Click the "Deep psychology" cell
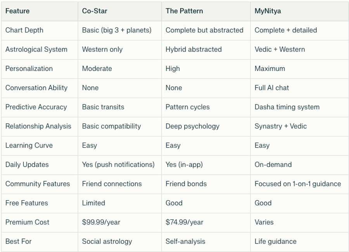 click(x=192, y=126)
